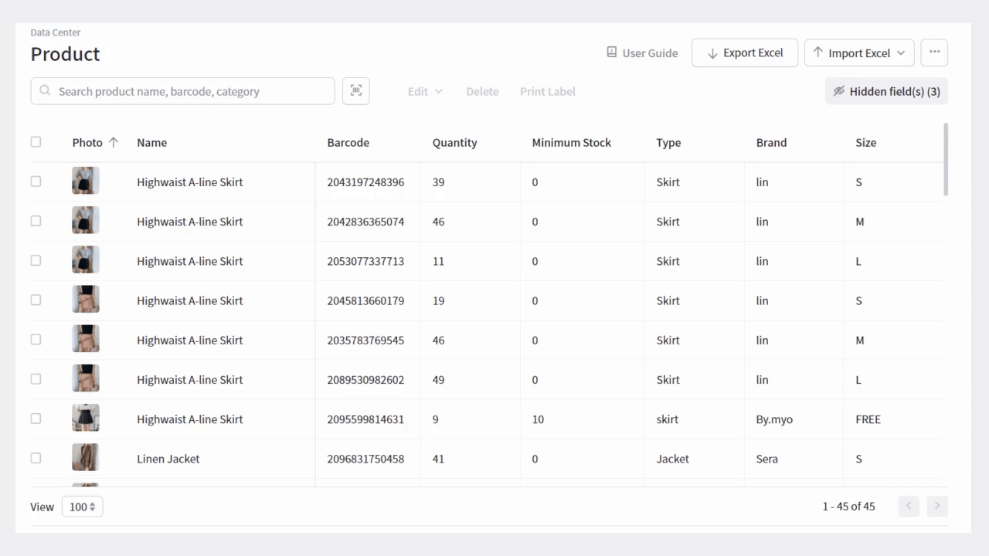Click the User Guide book icon
The height and width of the screenshot is (556, 989).
tap(610, 53)
